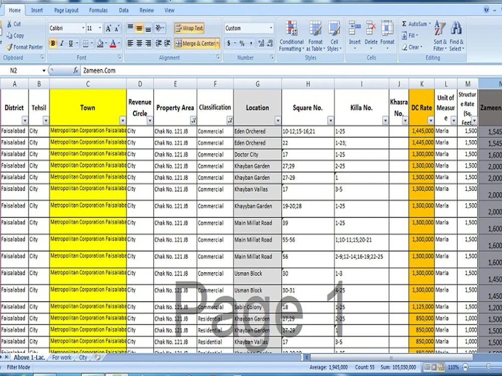Click Merge & Center button
Screen dimensions: 502x376
(195, 43)
